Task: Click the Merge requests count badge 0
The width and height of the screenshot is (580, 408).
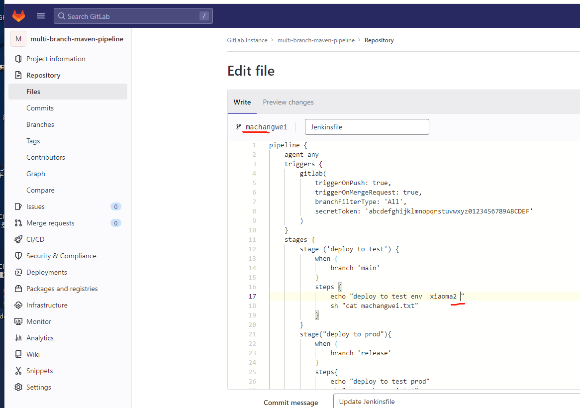Action: click(x=116, y=223)
